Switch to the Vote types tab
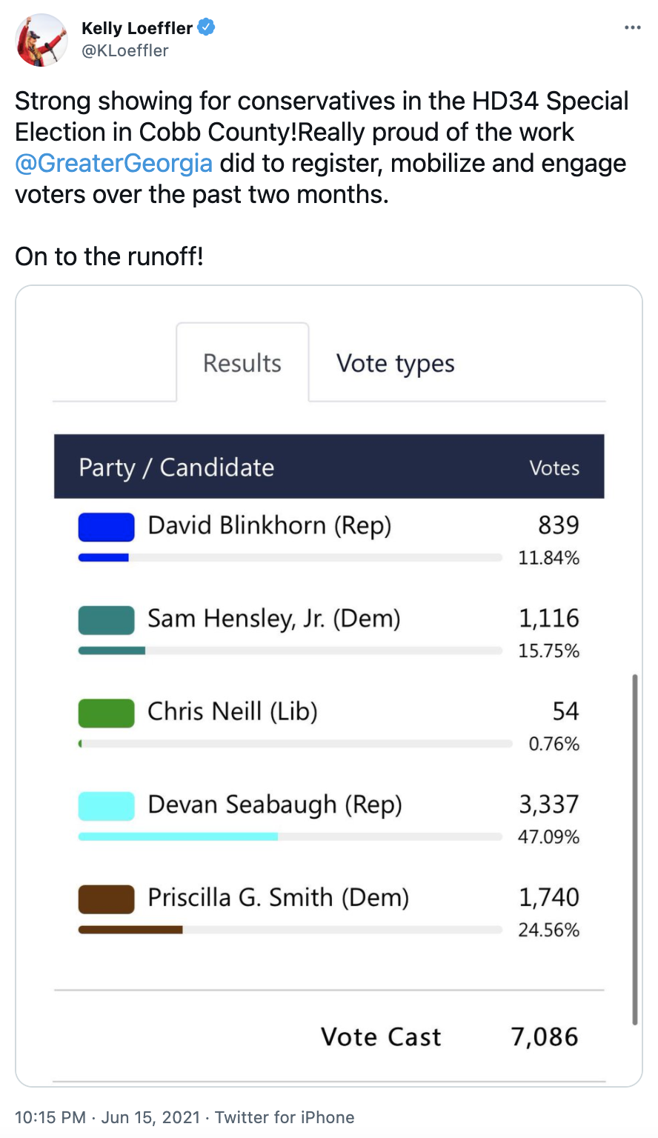This screenshot has width=658, height=1138. tap(395, 364)
